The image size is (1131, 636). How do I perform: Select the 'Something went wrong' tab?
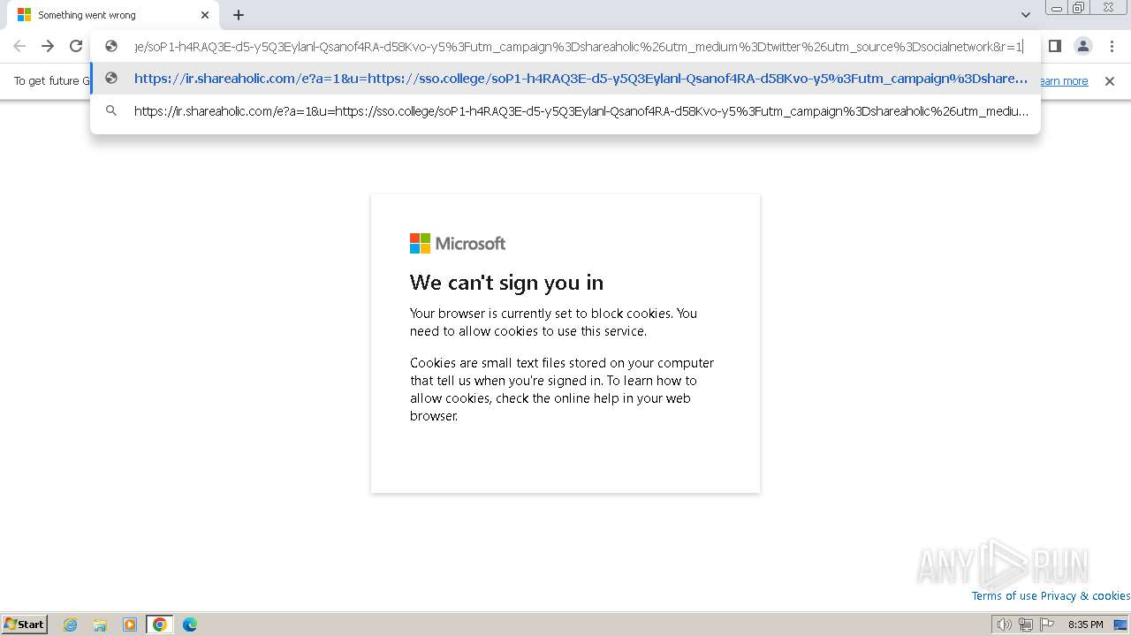pyautogui.click(x=111, y=15)
